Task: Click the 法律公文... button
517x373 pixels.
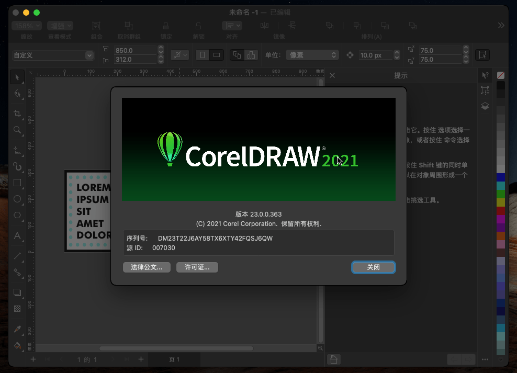Action: (147, 267)
